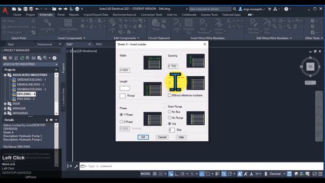Select P001.DWG - 5 in project tree
Image resolution: width=325 pixels, height=183 pixels.
pos(26,99)
